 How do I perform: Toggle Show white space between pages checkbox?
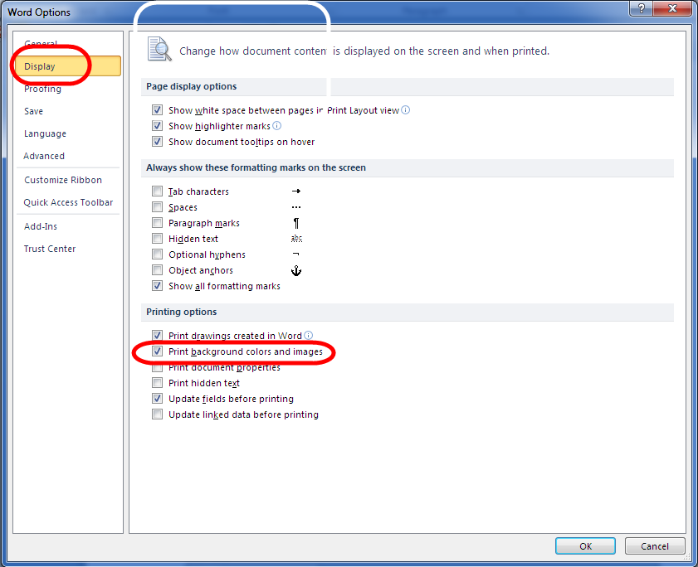coord(157,110)
